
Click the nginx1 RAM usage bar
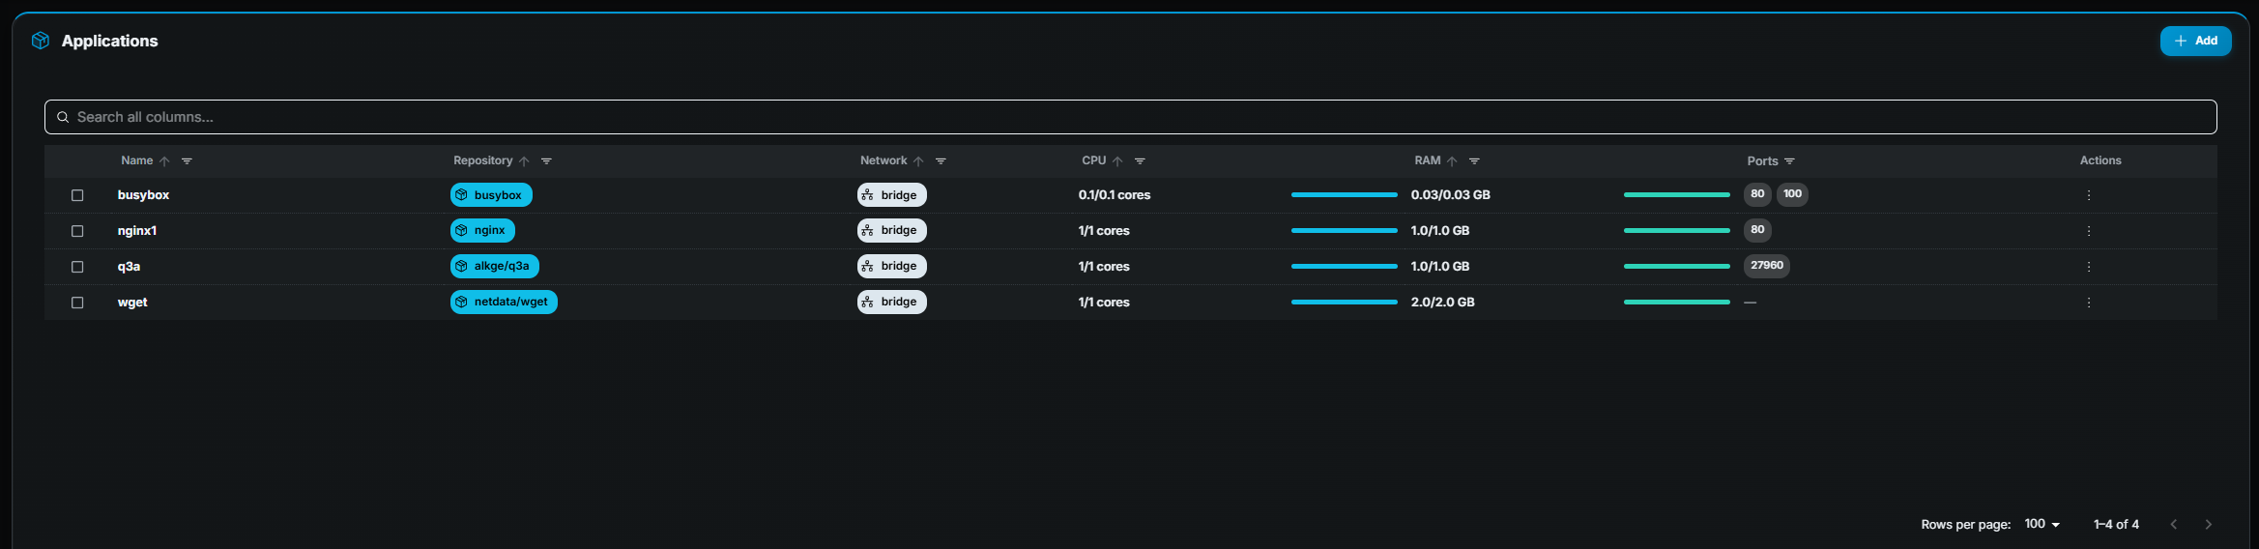tap(1676, 231)
